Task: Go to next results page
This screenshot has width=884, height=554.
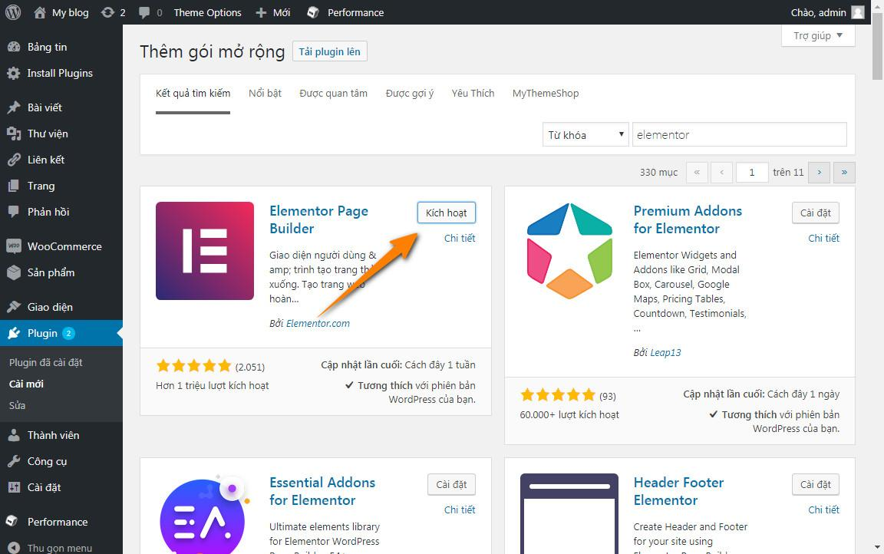Action: (819, 173)
